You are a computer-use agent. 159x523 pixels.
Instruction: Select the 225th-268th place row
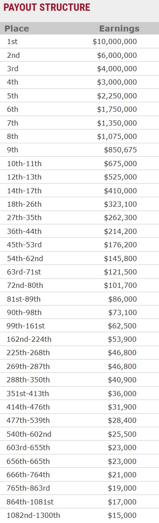(x=79, y=353)
